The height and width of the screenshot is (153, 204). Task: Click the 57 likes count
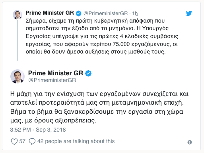click(22, 141)
